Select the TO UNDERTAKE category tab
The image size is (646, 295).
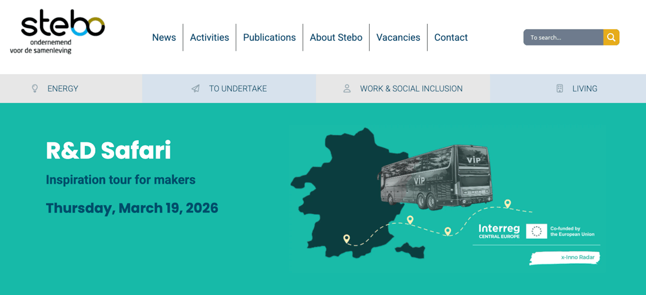(x=237, y=89)
